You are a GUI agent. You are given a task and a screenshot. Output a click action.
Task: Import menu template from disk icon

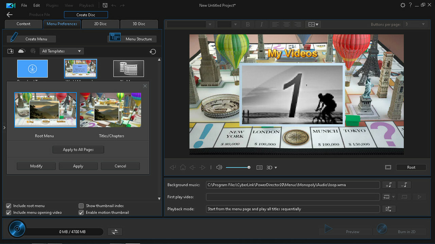point(11,51)
